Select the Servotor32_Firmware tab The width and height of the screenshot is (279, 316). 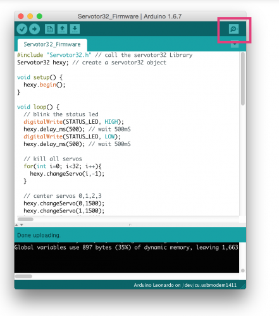point(52,44)
